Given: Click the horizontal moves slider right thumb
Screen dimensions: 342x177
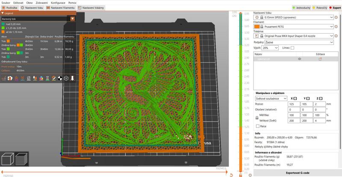Looking at the screenshot, I should (227, 172).
